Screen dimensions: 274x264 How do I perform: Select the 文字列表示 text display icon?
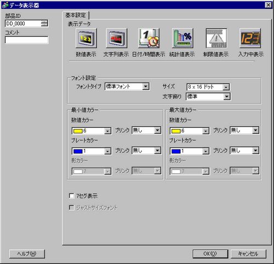pos(117,38)
